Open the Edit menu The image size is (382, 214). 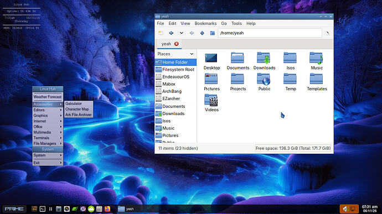[172, 23]
